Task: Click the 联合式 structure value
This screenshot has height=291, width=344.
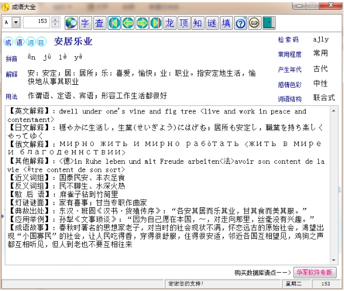Action: click(324, 97)
